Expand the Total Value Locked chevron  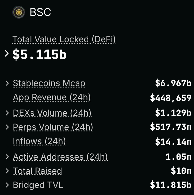point(7,53)
